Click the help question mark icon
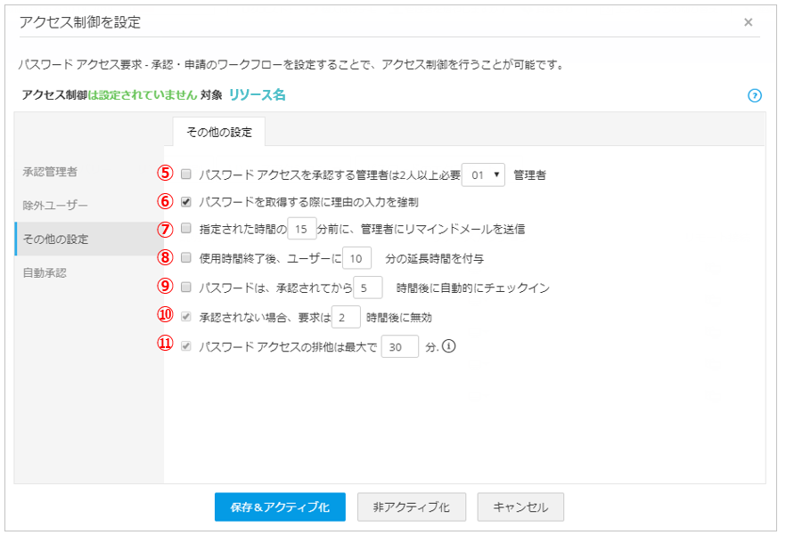786x535 pixels. pos(755,95)
